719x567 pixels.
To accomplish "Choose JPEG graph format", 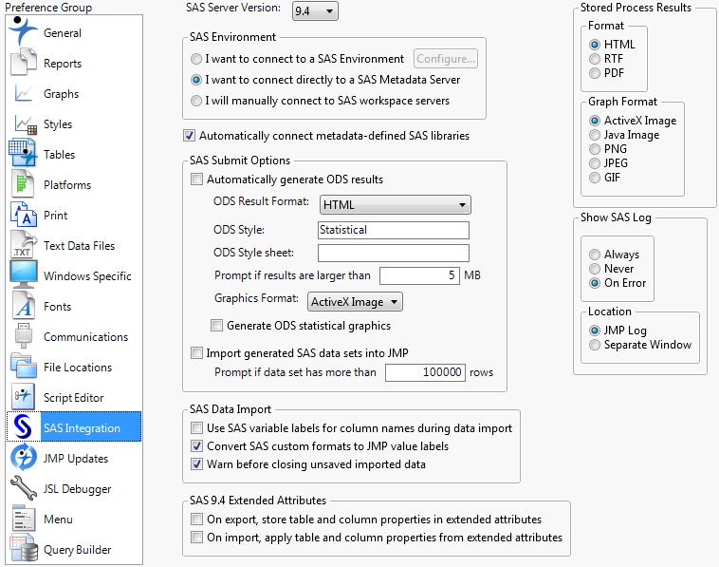I will pyautogui.click(x=595, y=163).
